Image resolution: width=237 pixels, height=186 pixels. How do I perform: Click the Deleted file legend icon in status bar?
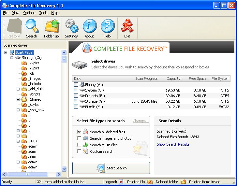point(121,182)
